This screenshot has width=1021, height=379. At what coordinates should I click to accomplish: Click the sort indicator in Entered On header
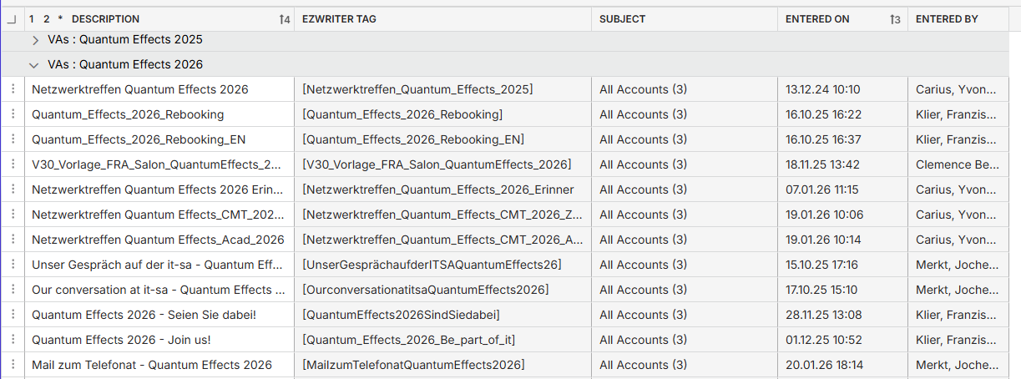coord(896,19)
